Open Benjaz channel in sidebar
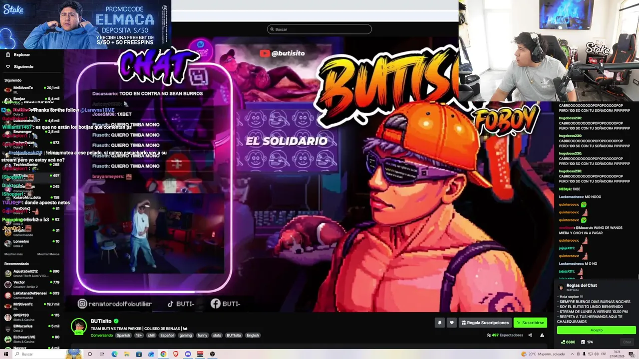This screenshot has height=359, width=639. pos(32,100)
